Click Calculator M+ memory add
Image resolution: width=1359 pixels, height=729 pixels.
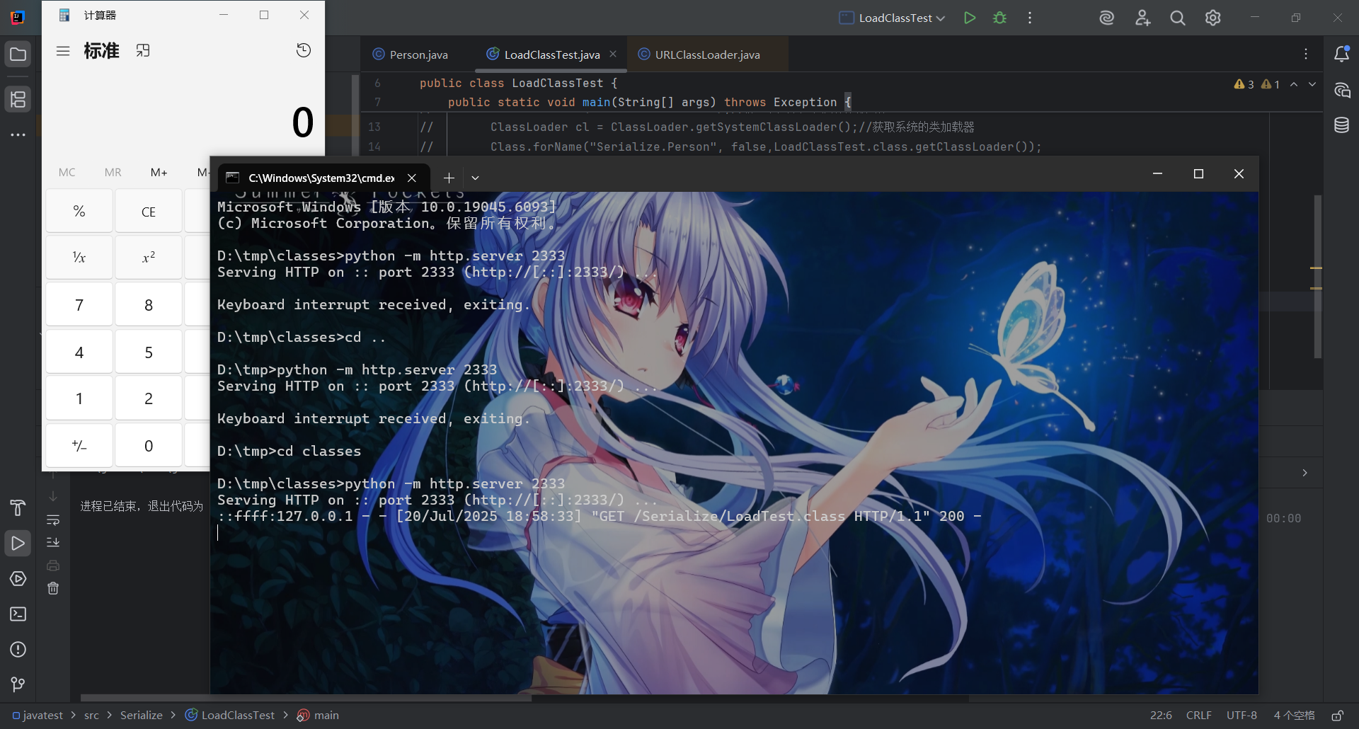(x=159, y=172)
